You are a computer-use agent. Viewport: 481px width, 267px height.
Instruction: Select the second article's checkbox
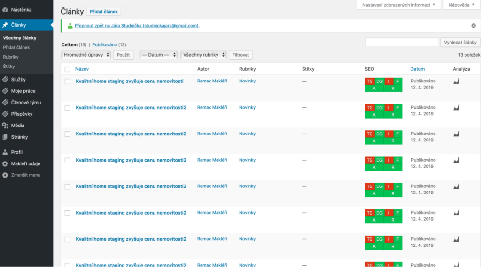(67, 108)
